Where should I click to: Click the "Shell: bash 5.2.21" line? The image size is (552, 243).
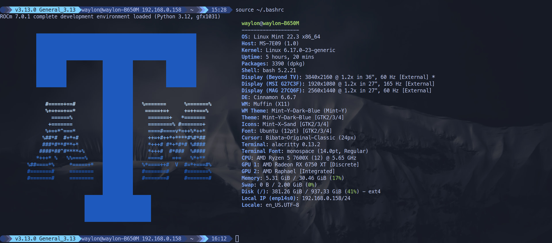click(269, 70)
